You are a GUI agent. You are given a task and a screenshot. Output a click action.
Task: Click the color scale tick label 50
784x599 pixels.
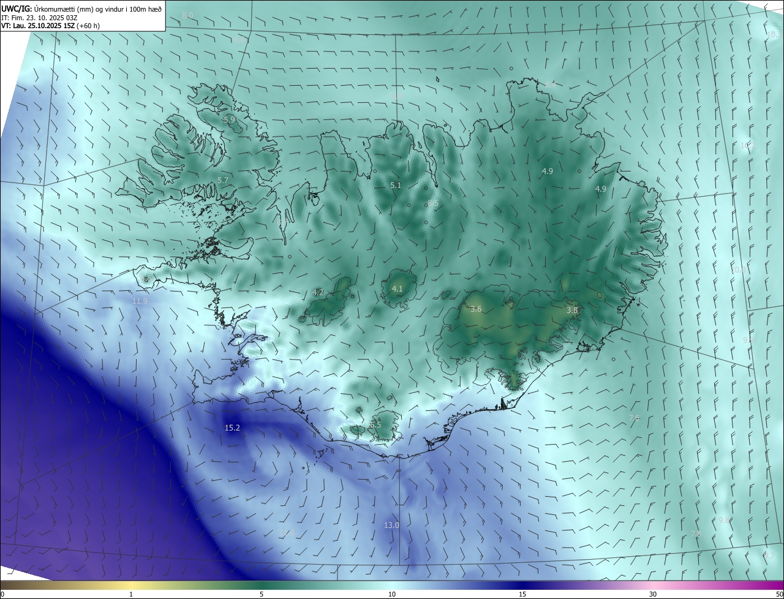tap(779, 595)
